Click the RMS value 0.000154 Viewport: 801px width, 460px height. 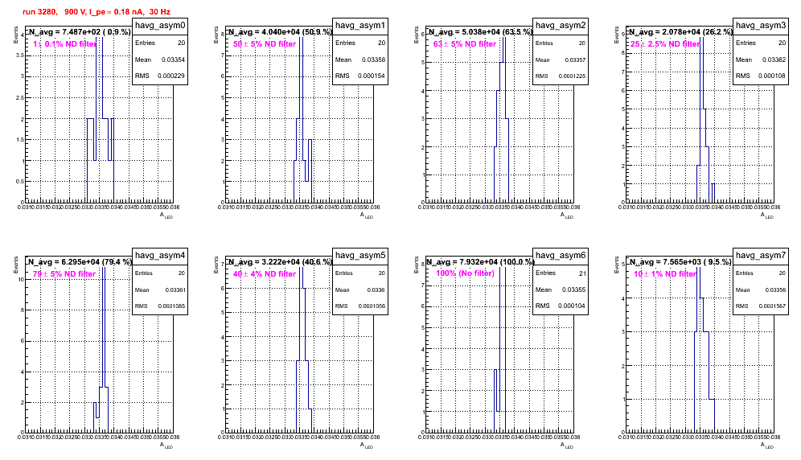(x=372, y=76)
